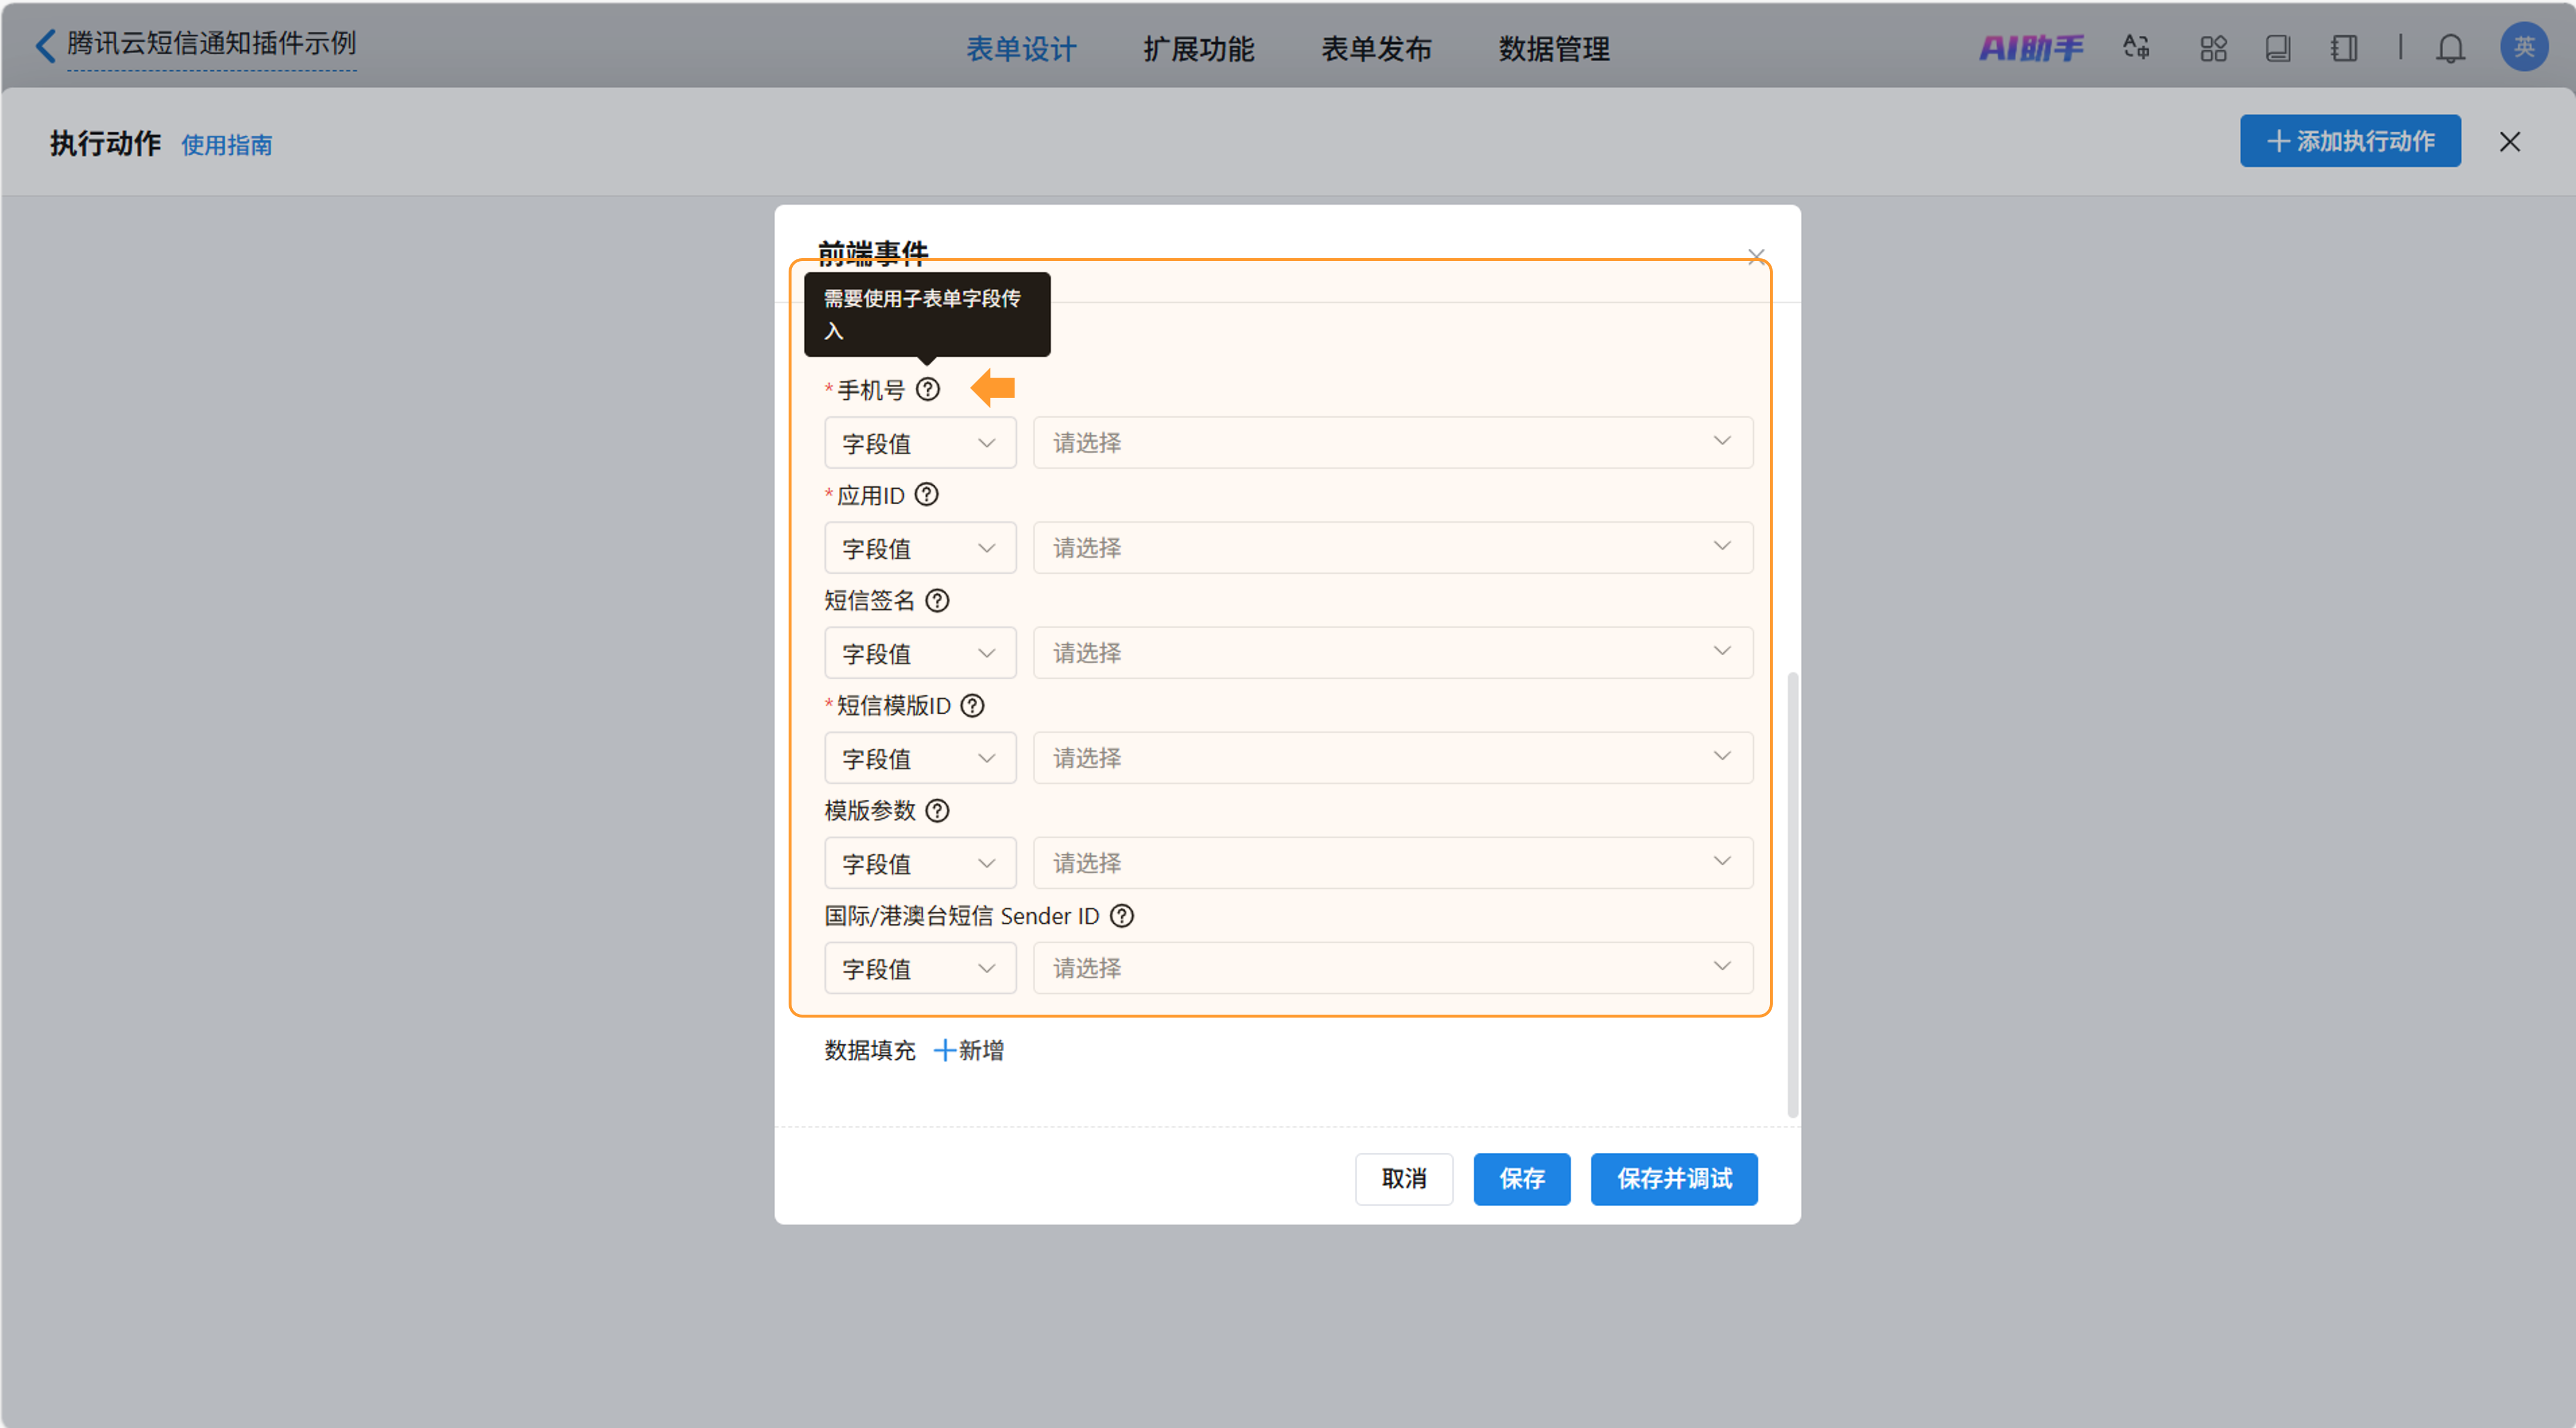Open the 请选择 dropdown for 短信模版ID
This screenshot has height=1428, width=2576.
coord(1392,758)
